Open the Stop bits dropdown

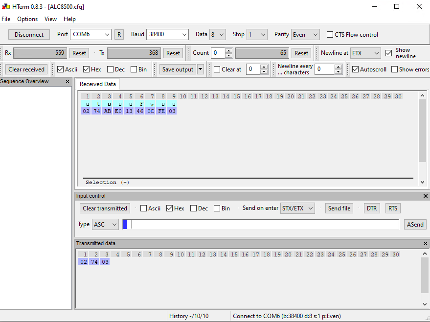click(x=257, y=35)
